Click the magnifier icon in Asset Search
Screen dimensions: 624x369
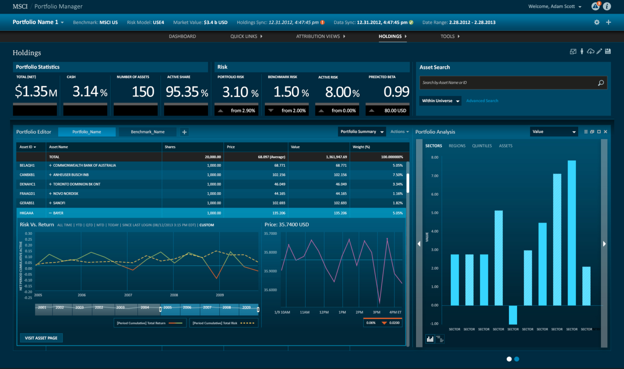(x=601, y=83)
